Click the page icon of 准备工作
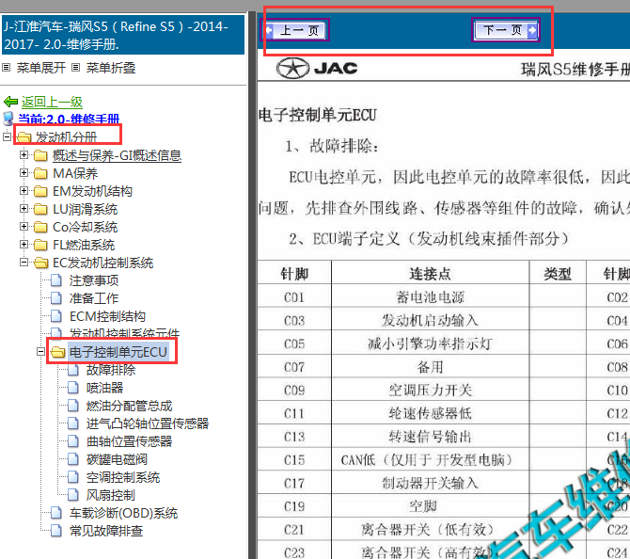The image size is (630, 559). (x=56, y=298)
